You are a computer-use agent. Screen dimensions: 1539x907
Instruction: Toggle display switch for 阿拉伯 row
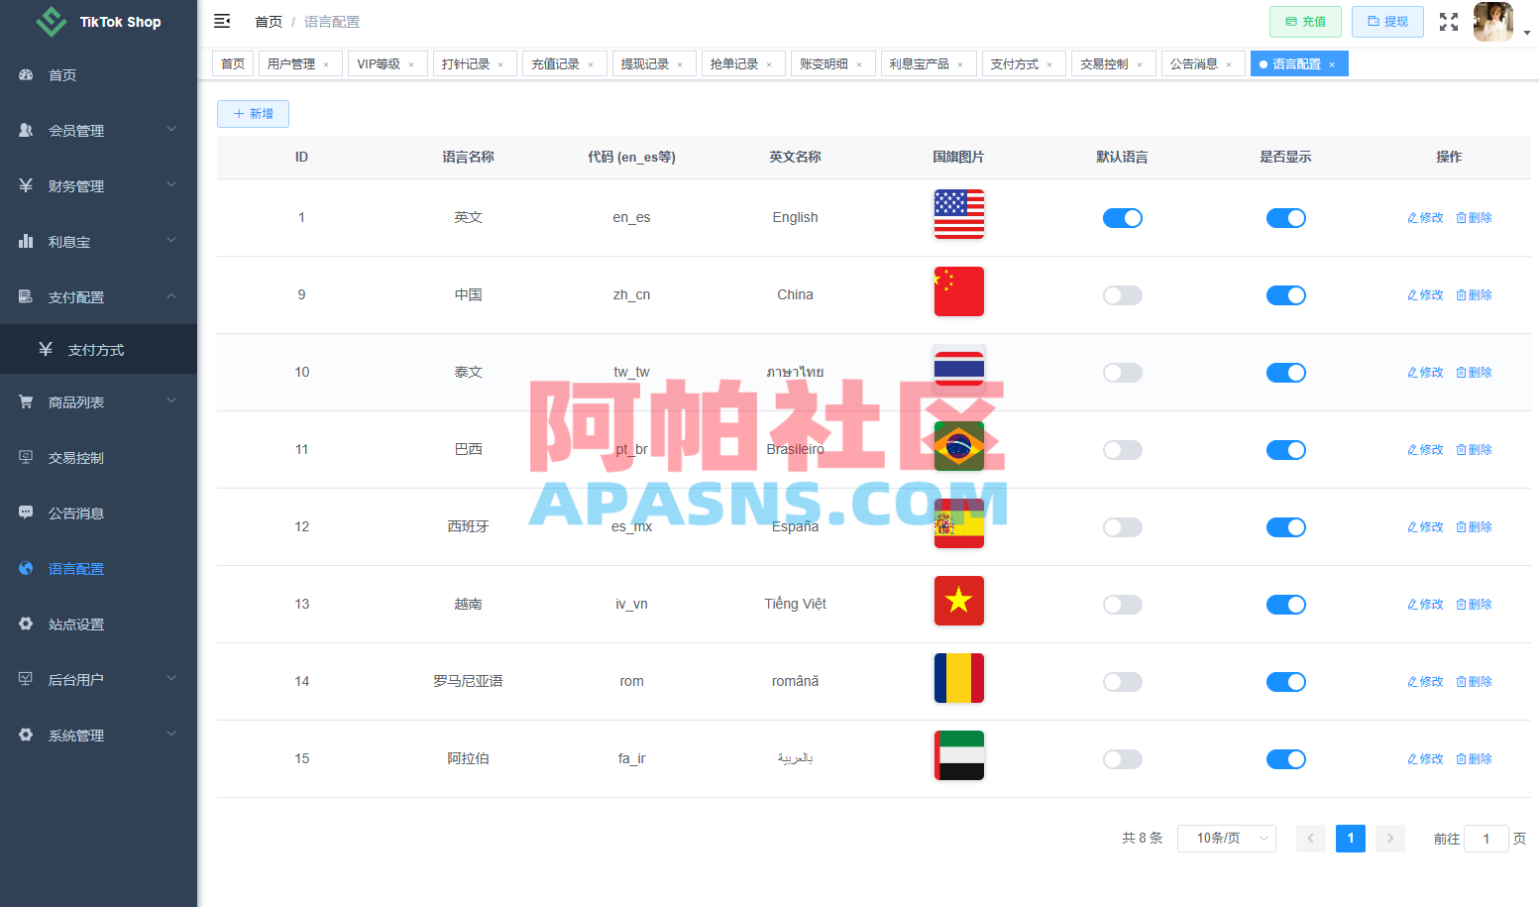pos(1286,759)
